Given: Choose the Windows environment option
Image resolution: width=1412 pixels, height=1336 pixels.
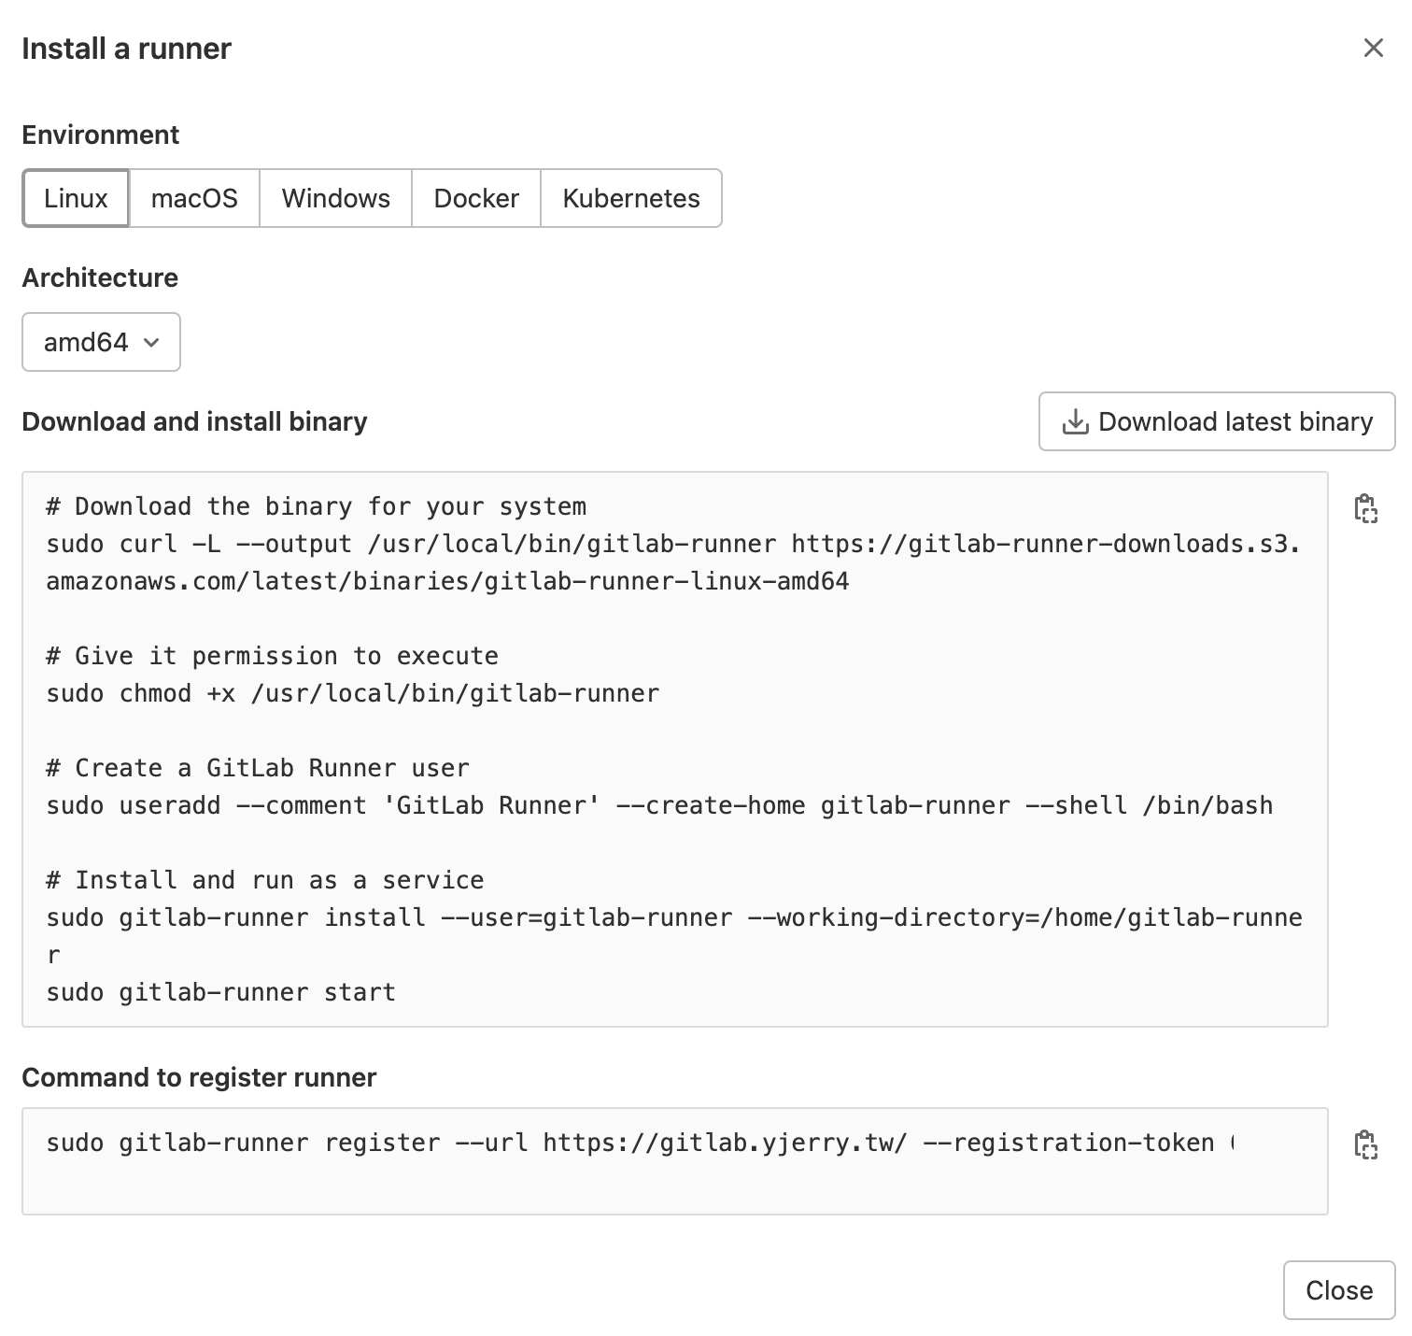Looking at the screenshot, I should (x=336, y=198).
